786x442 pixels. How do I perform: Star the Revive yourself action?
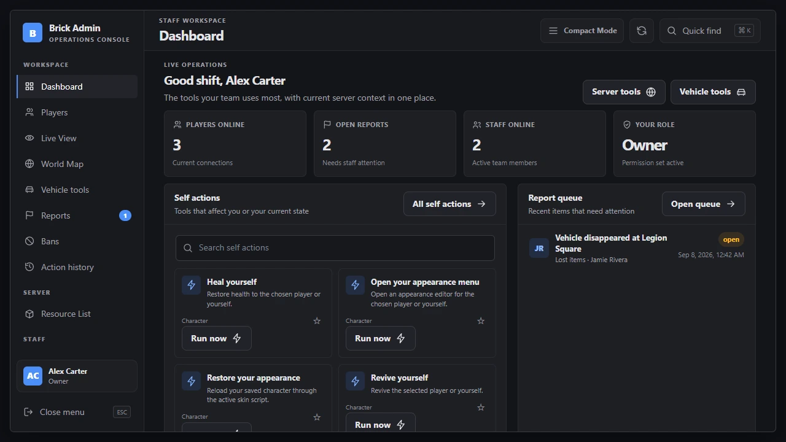481,408
